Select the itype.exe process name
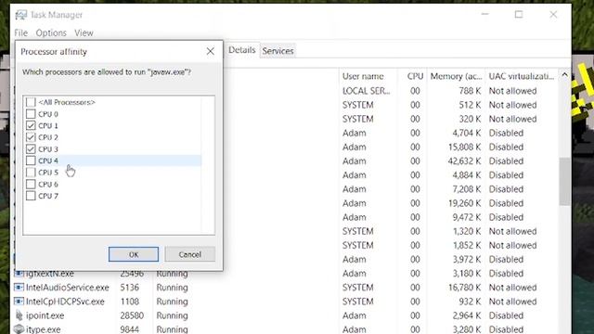594x334 pixels. [44, 329]
